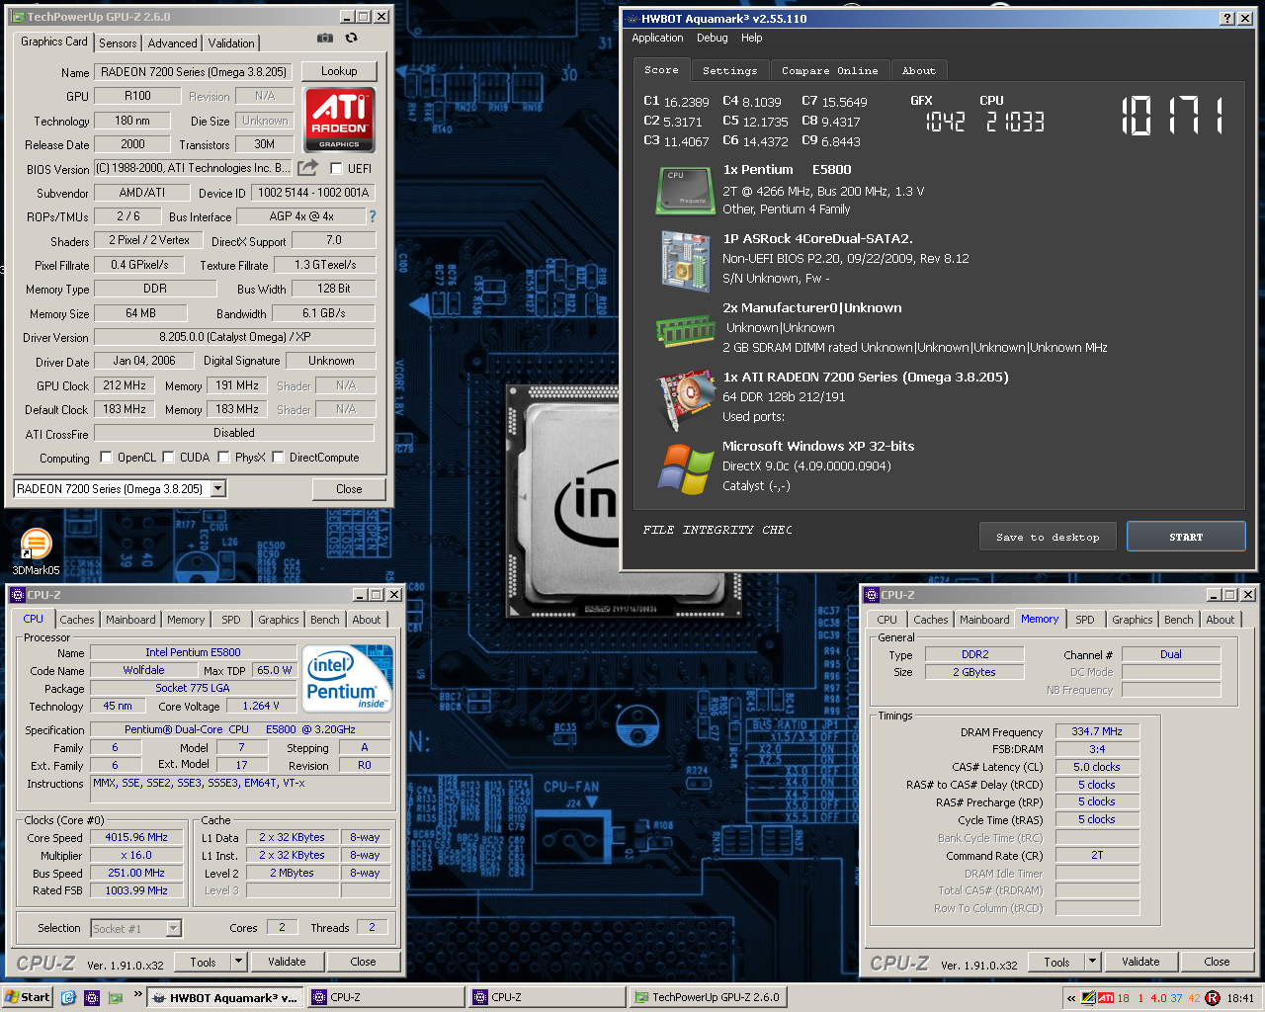Open the 3DMark05 desktop shortcut
The image size is (1265, 1012).
[36, 551]
